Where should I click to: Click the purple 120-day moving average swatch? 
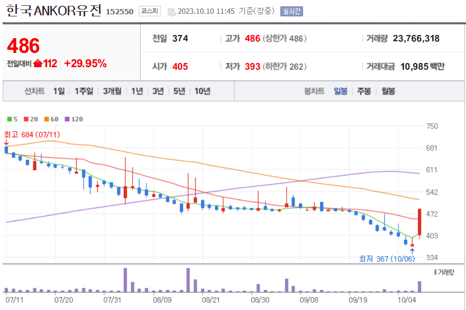pyautogui.click(x=67, y=119)
